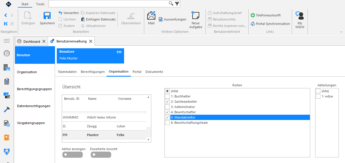
Task: Open the Mail envelope icon
Action: [151, 16]
